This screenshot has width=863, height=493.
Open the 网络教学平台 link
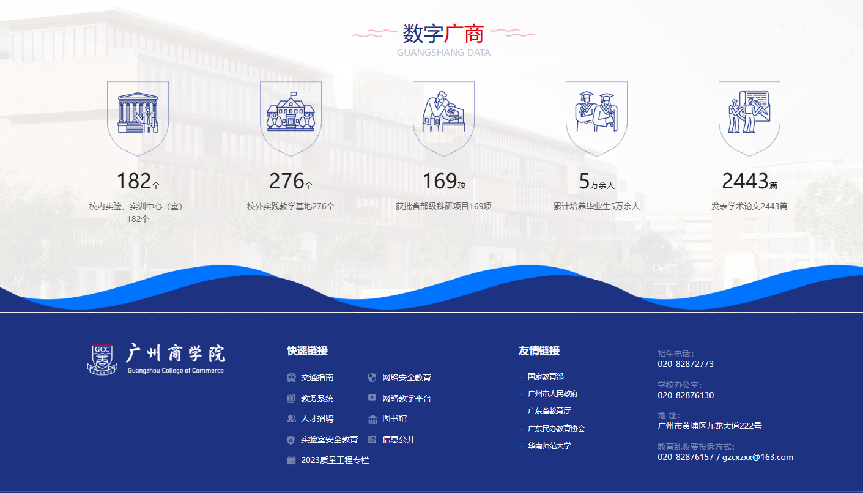pos(406,398)
